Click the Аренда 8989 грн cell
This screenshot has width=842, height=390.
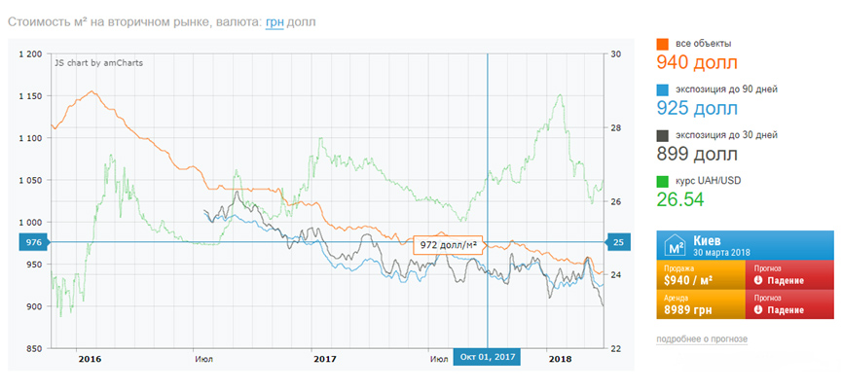(701, 303)
